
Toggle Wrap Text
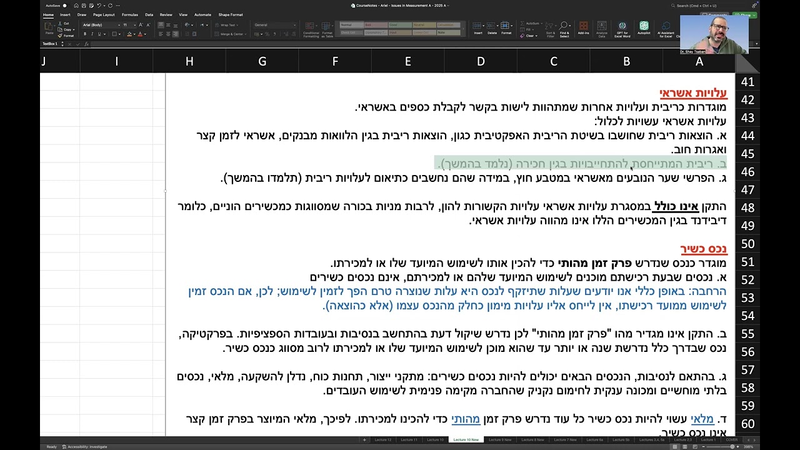tap(226, 25)
